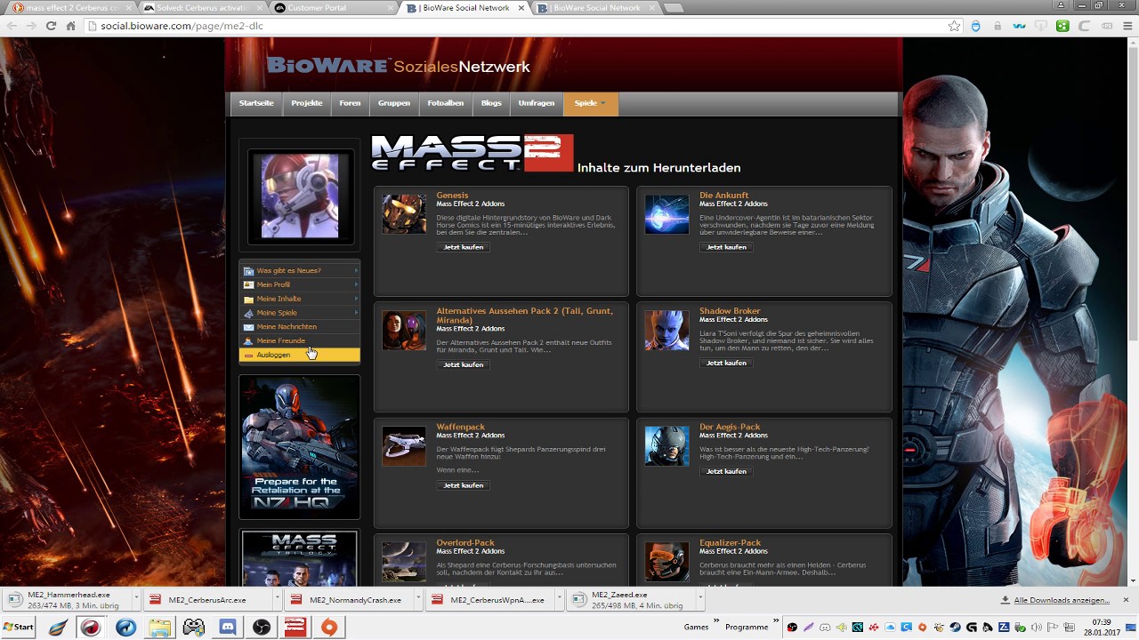Viewport: 1139px width, 640px height.
Task: Open ME2_CerberusArc.exe download options arrow
Action: pyautogui.click(x=277, y=600)
